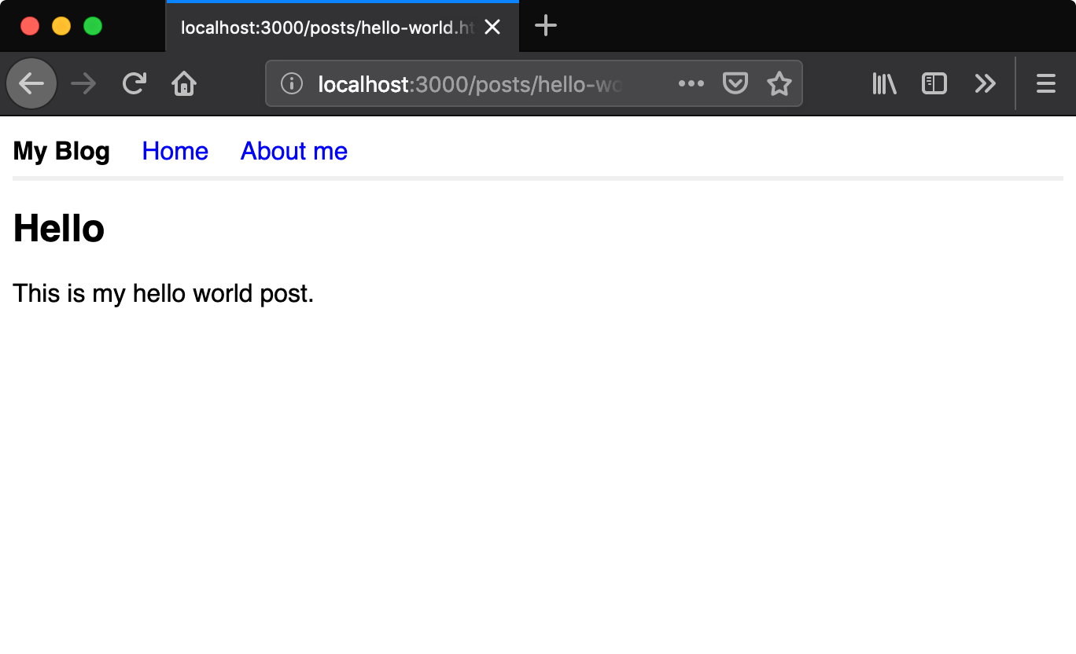Reload the current page
Viewport: 1076px width, 654px height.
click(134, 83)
